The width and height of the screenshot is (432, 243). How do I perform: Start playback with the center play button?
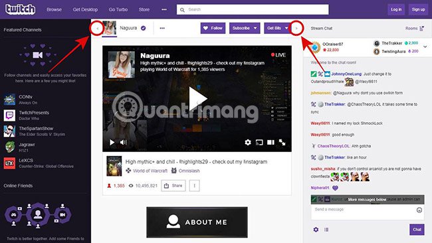coord(197,98)
